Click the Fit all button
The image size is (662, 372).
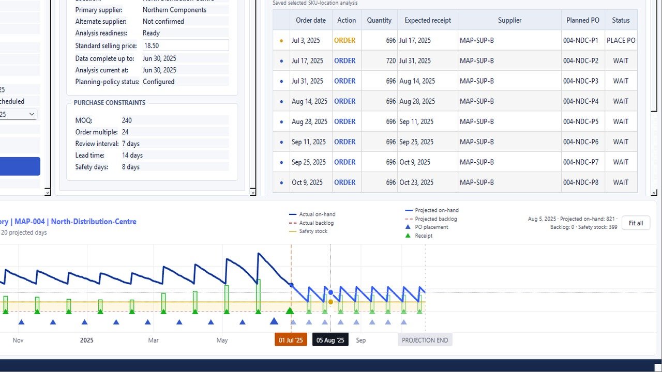tap(636, 223)
